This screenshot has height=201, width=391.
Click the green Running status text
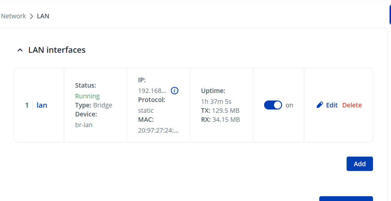click(x=87, y=96)
